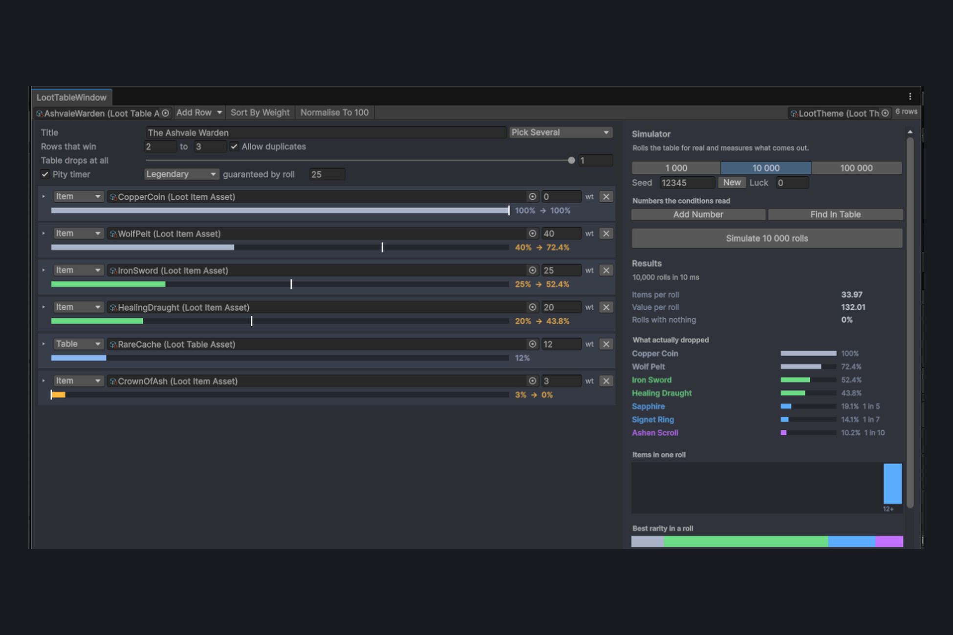
Task: Click the WolfPelt weight bar
Action: 280,248
